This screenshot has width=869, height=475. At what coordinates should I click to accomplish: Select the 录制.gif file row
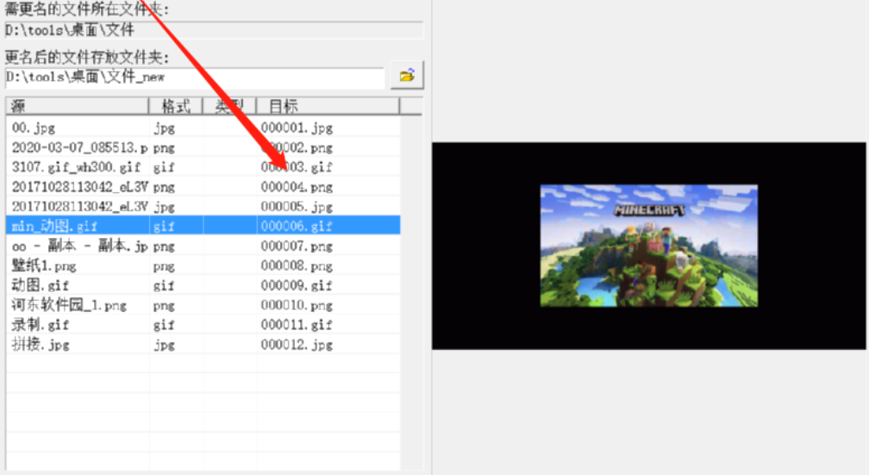click(x=203, y=324)
